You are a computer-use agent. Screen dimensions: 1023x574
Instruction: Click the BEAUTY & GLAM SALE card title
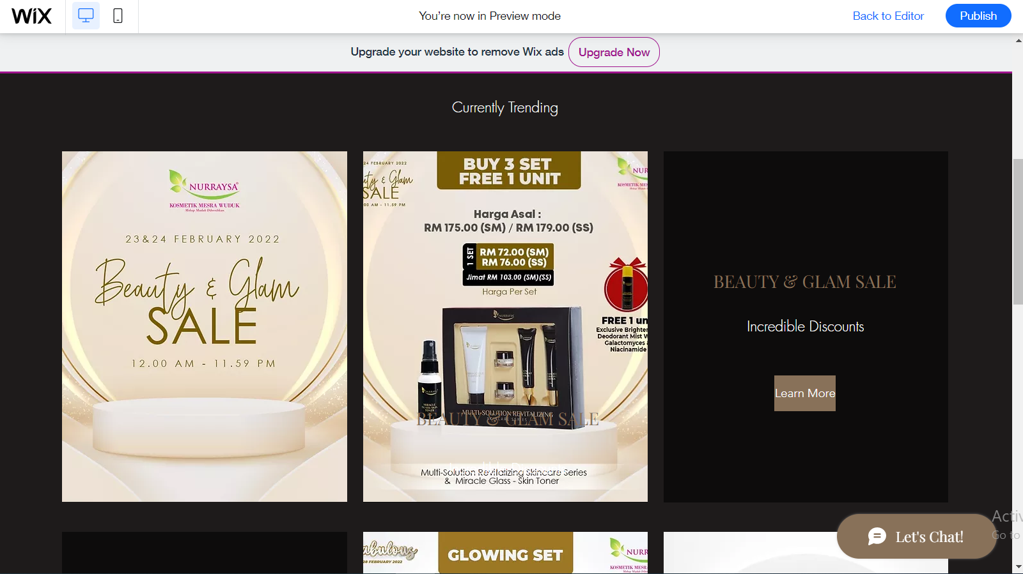click(805, 282)
